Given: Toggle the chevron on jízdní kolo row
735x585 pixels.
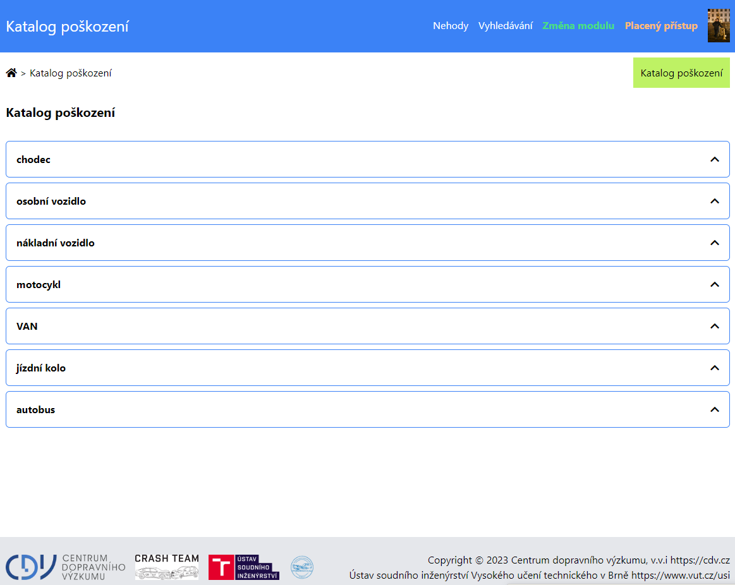Looking at the screenshot, I should [x=714, y=368].
